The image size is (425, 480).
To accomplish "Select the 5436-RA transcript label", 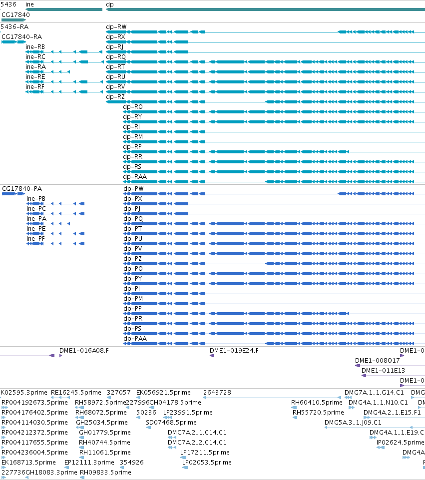I will 14,26.
